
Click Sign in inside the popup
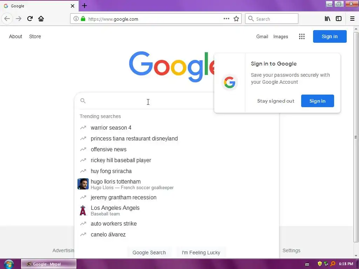[x=317, y=101]
